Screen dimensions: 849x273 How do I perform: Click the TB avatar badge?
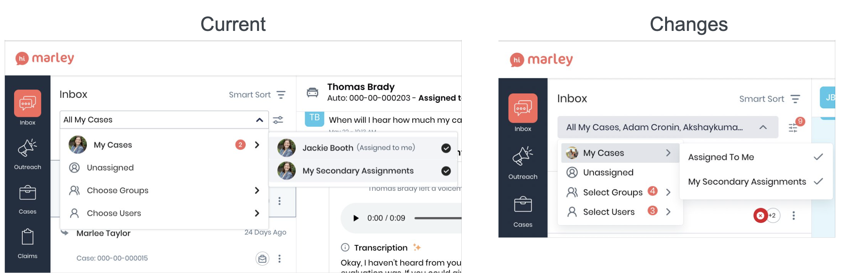(x=314, y=118)
